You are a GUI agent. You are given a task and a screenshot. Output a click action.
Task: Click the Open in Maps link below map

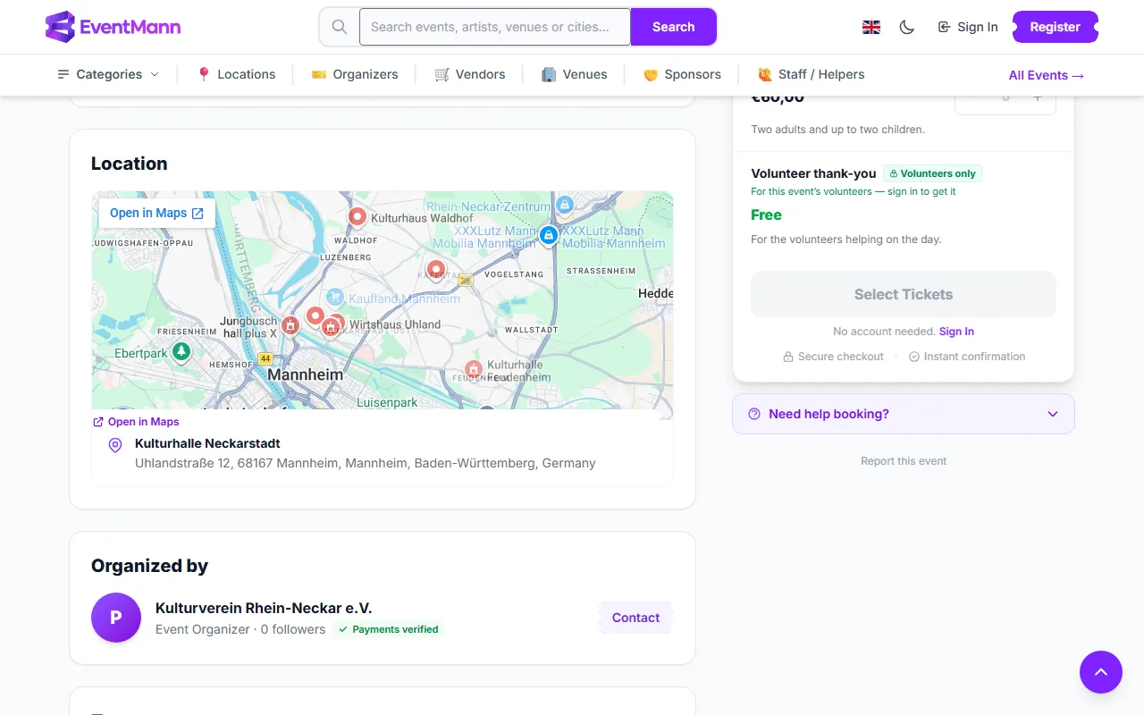136,422
